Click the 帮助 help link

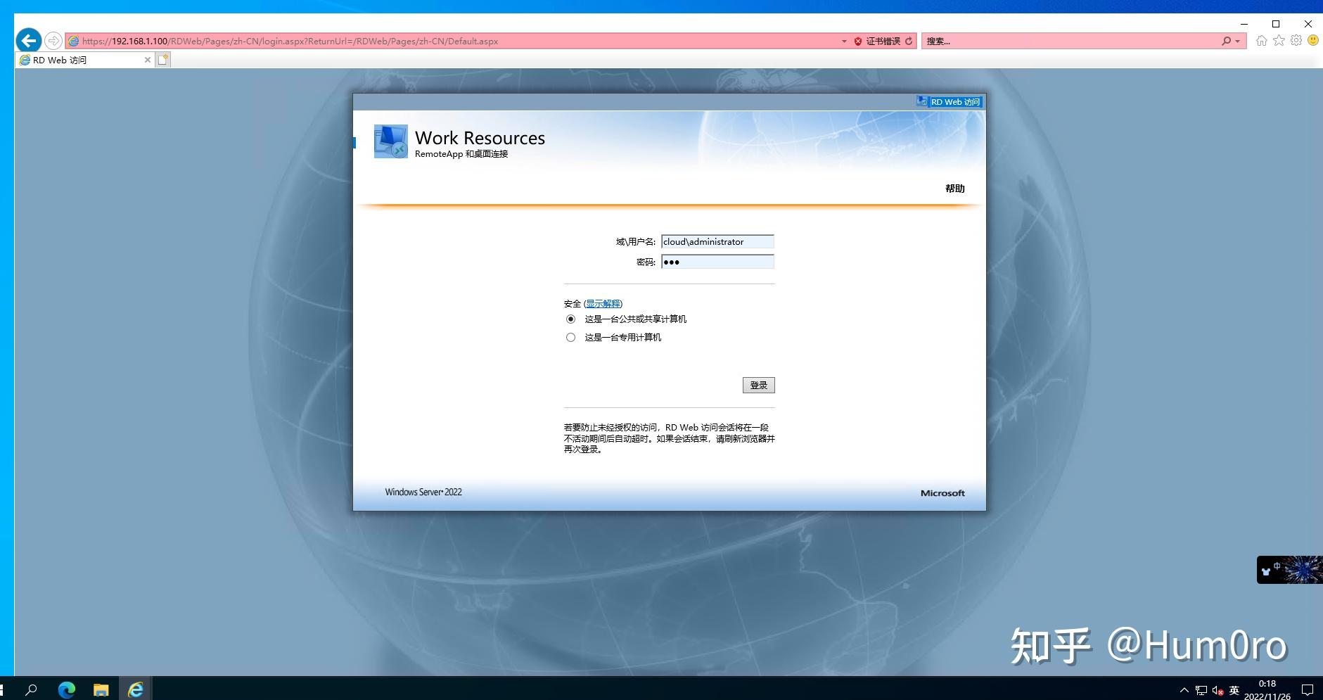click(x=955, y=188)
